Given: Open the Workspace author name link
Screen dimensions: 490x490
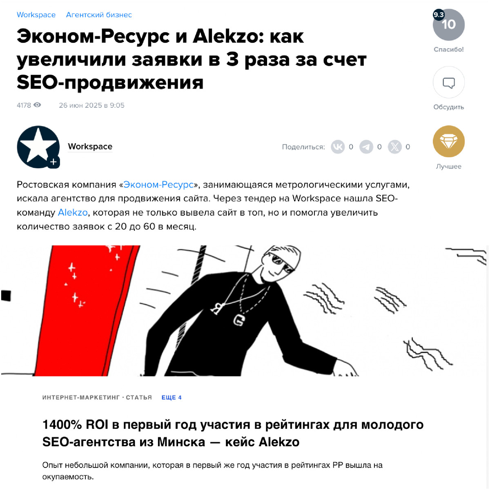Looking at the screenshot, I should 90,147.
